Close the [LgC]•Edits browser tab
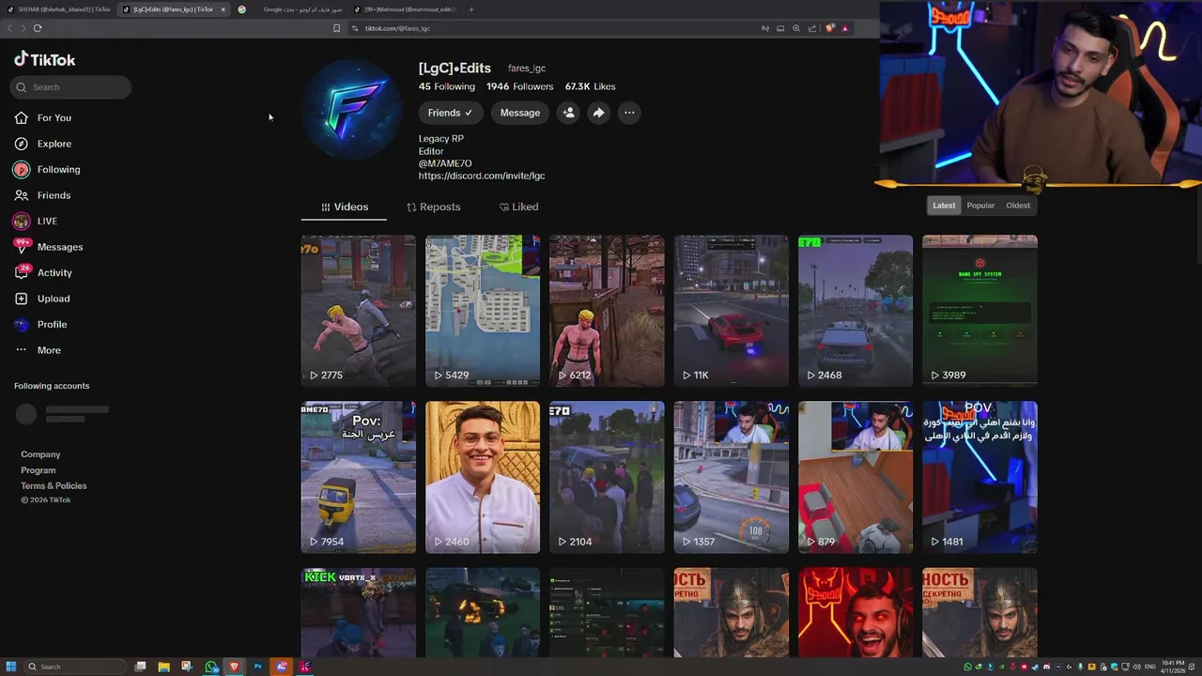 (223, 9)
